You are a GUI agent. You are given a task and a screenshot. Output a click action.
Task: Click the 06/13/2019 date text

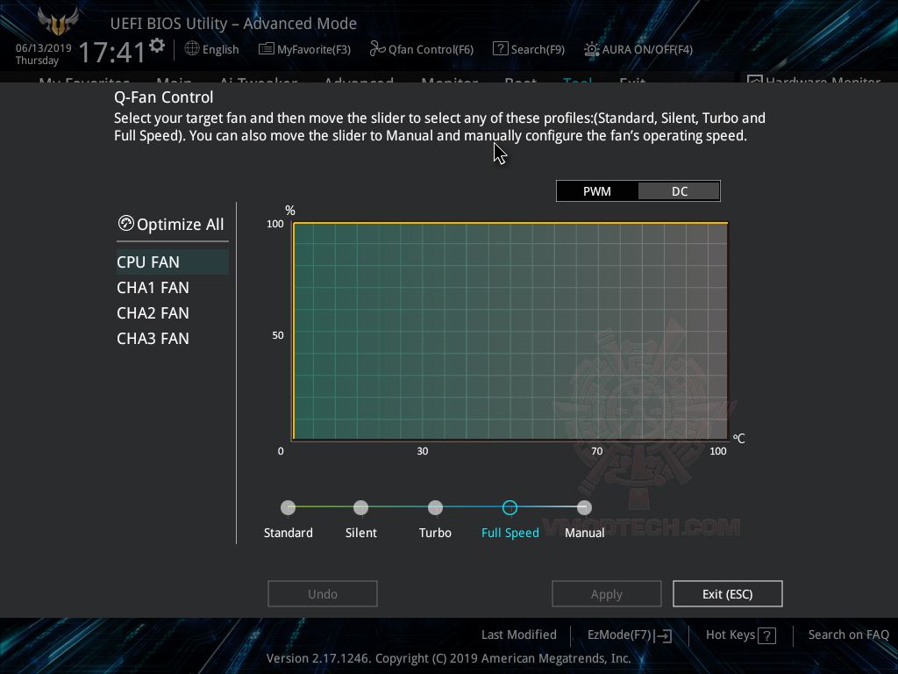point(44,48)
